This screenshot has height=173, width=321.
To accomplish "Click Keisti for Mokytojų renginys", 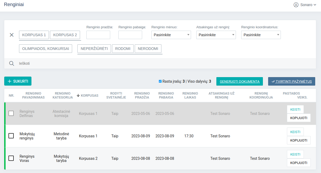I will click(x=295, y=132).
